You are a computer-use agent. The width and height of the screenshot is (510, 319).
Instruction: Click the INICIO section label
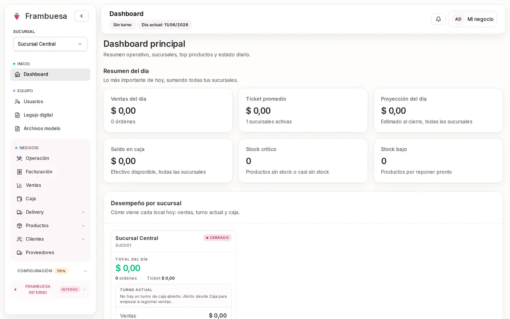[x=24, y=64]
